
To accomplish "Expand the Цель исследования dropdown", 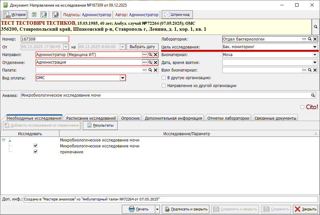I will [315, 47].
